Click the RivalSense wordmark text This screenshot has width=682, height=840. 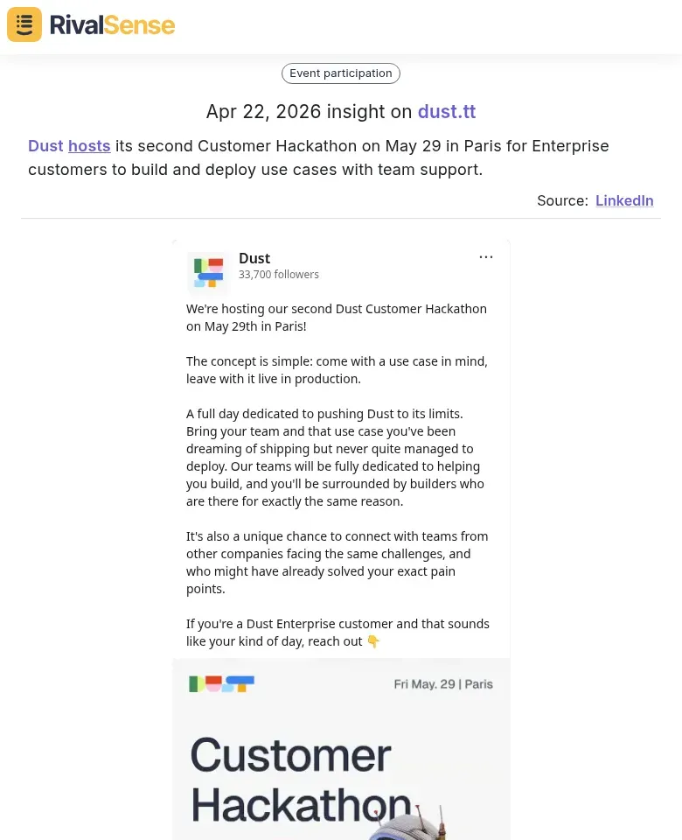112,24
